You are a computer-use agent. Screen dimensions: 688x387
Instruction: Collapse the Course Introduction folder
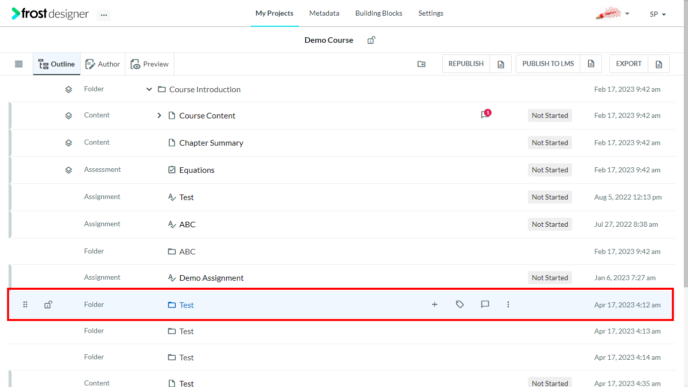click(149, 89)
